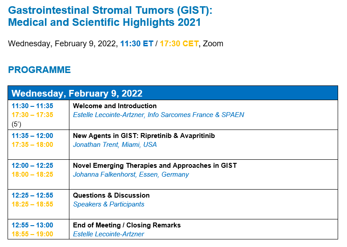Click the "(5')" duration note
Screen dimensions: 347x247
click(16, 124)
